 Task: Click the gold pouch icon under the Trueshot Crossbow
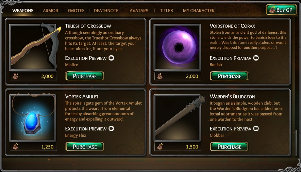(15, 76)
